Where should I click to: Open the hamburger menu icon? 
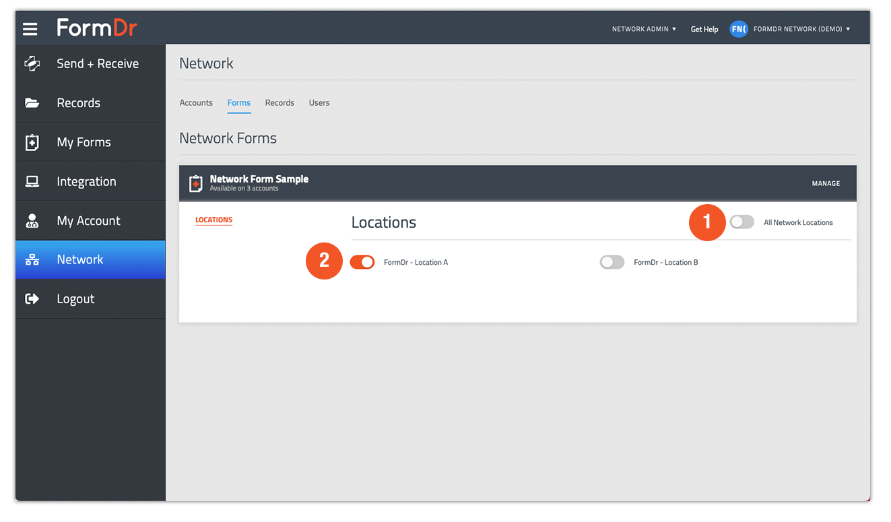(30, 29)
